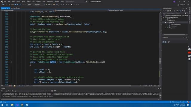Collapse the CryptographyModel project node
This screenshot has height=107, width=191.
coord(164,17)
